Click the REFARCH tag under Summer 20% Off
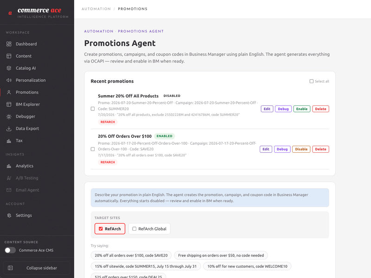Image resolution: width=371 pixels, height=278 pixels. click(108, 122)
